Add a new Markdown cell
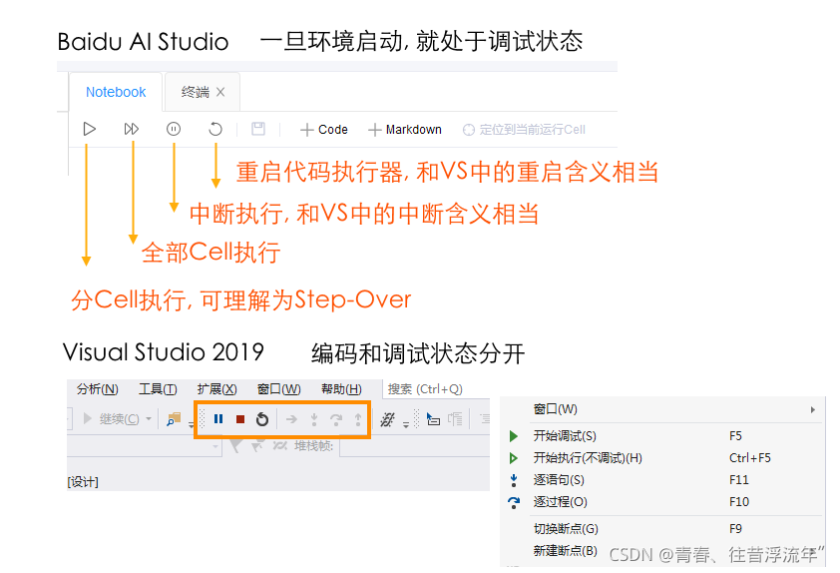Image resolution: width=840 pixels, height=573 pixels. point(405,130)
